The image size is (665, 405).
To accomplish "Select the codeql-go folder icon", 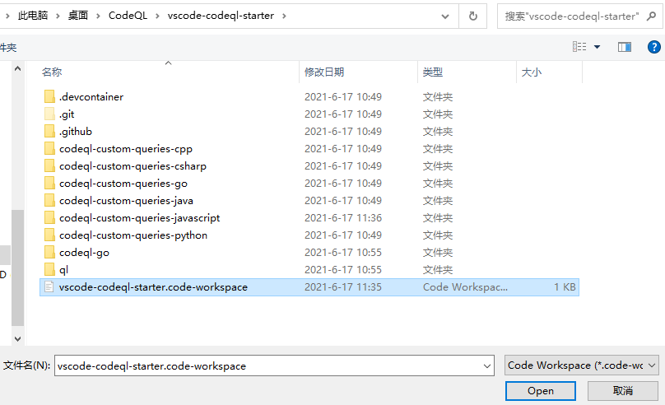I will point(49,253).
